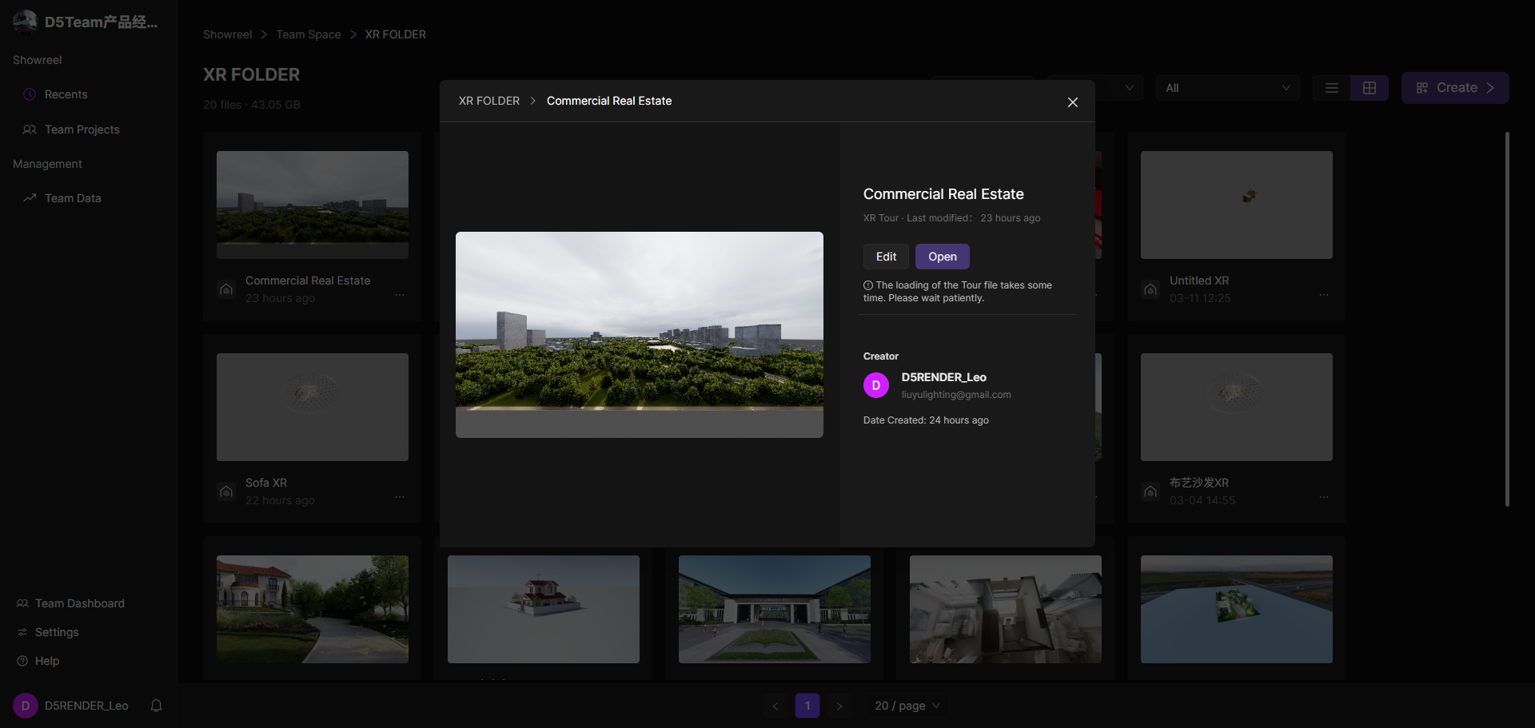Go to page 1
The height and width of the screenshot is (728, 1535).
coord(807,706)
